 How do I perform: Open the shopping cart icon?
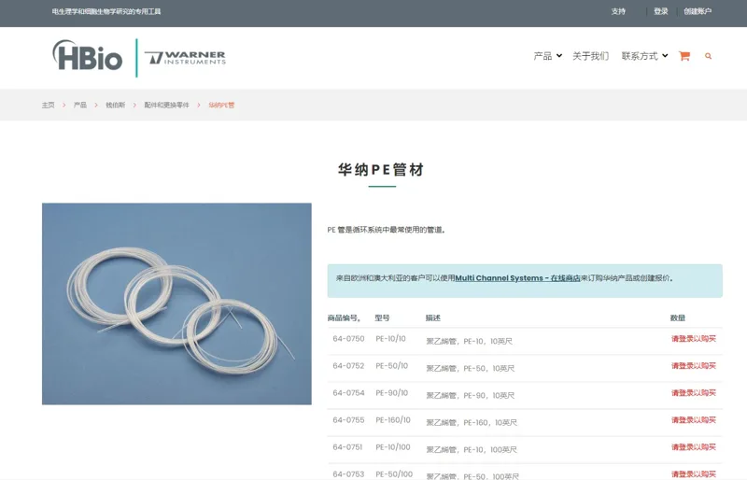(684, 56)
